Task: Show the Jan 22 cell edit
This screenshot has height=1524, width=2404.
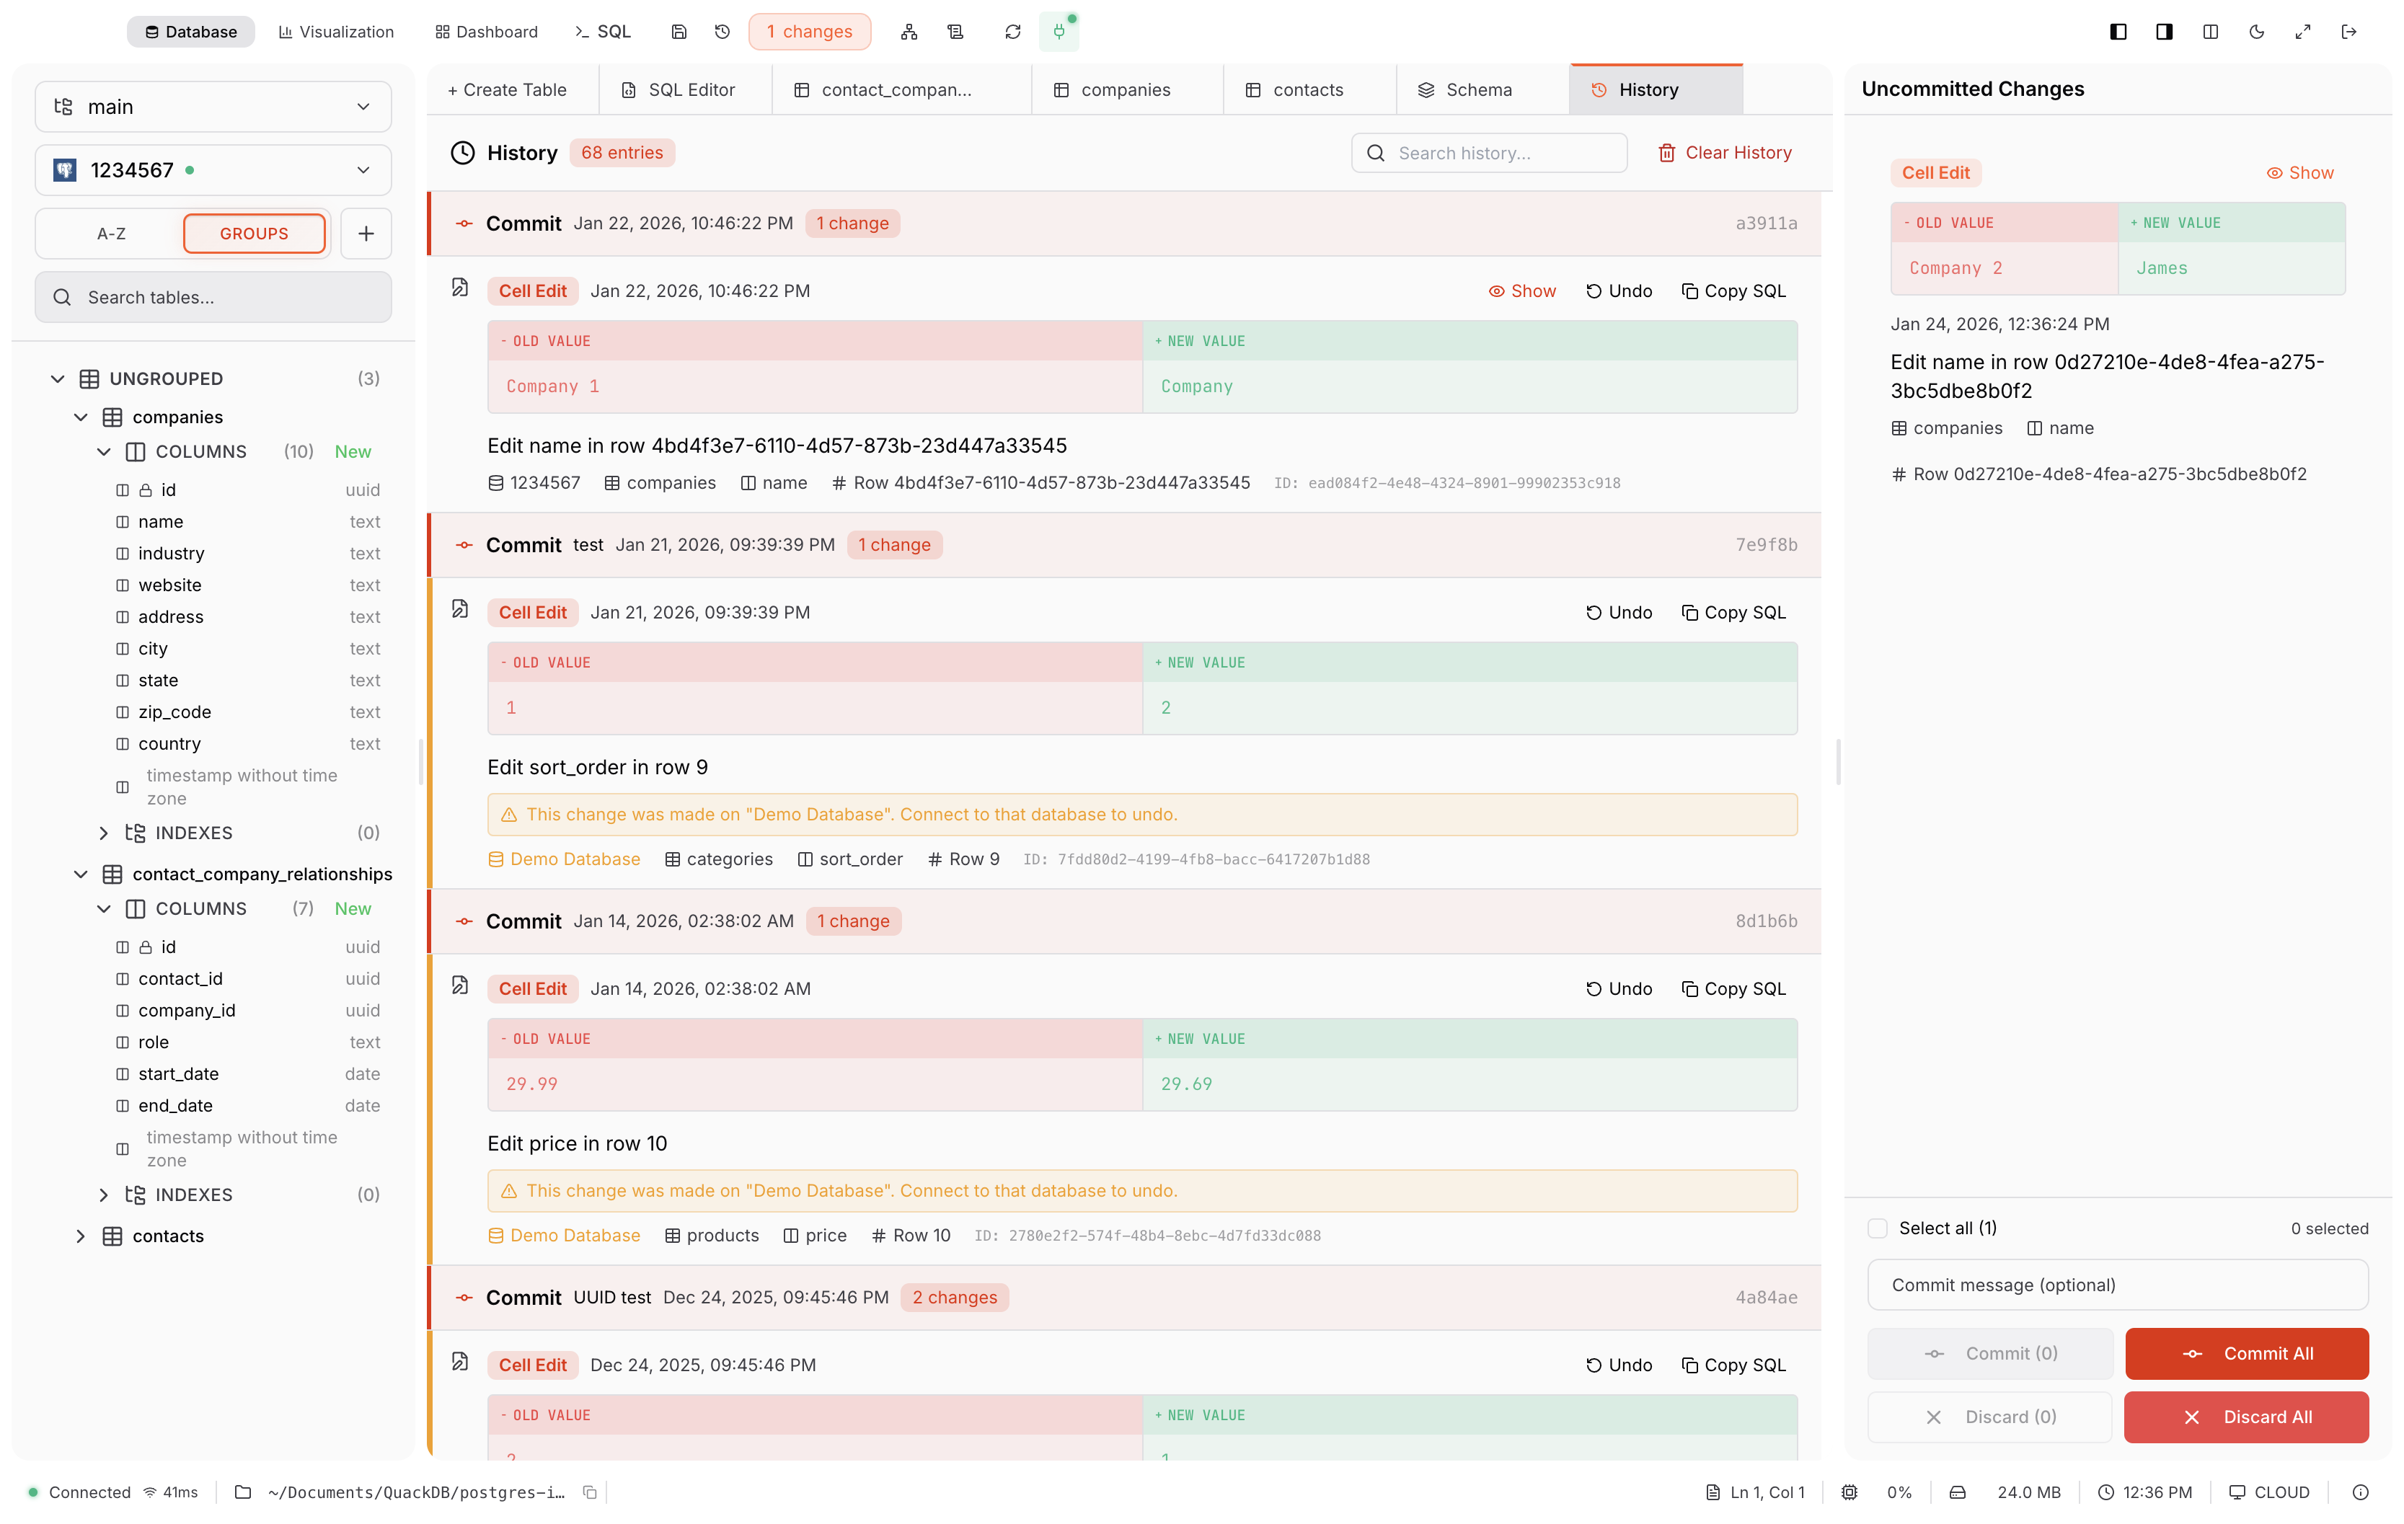Action: [1522, 291]
